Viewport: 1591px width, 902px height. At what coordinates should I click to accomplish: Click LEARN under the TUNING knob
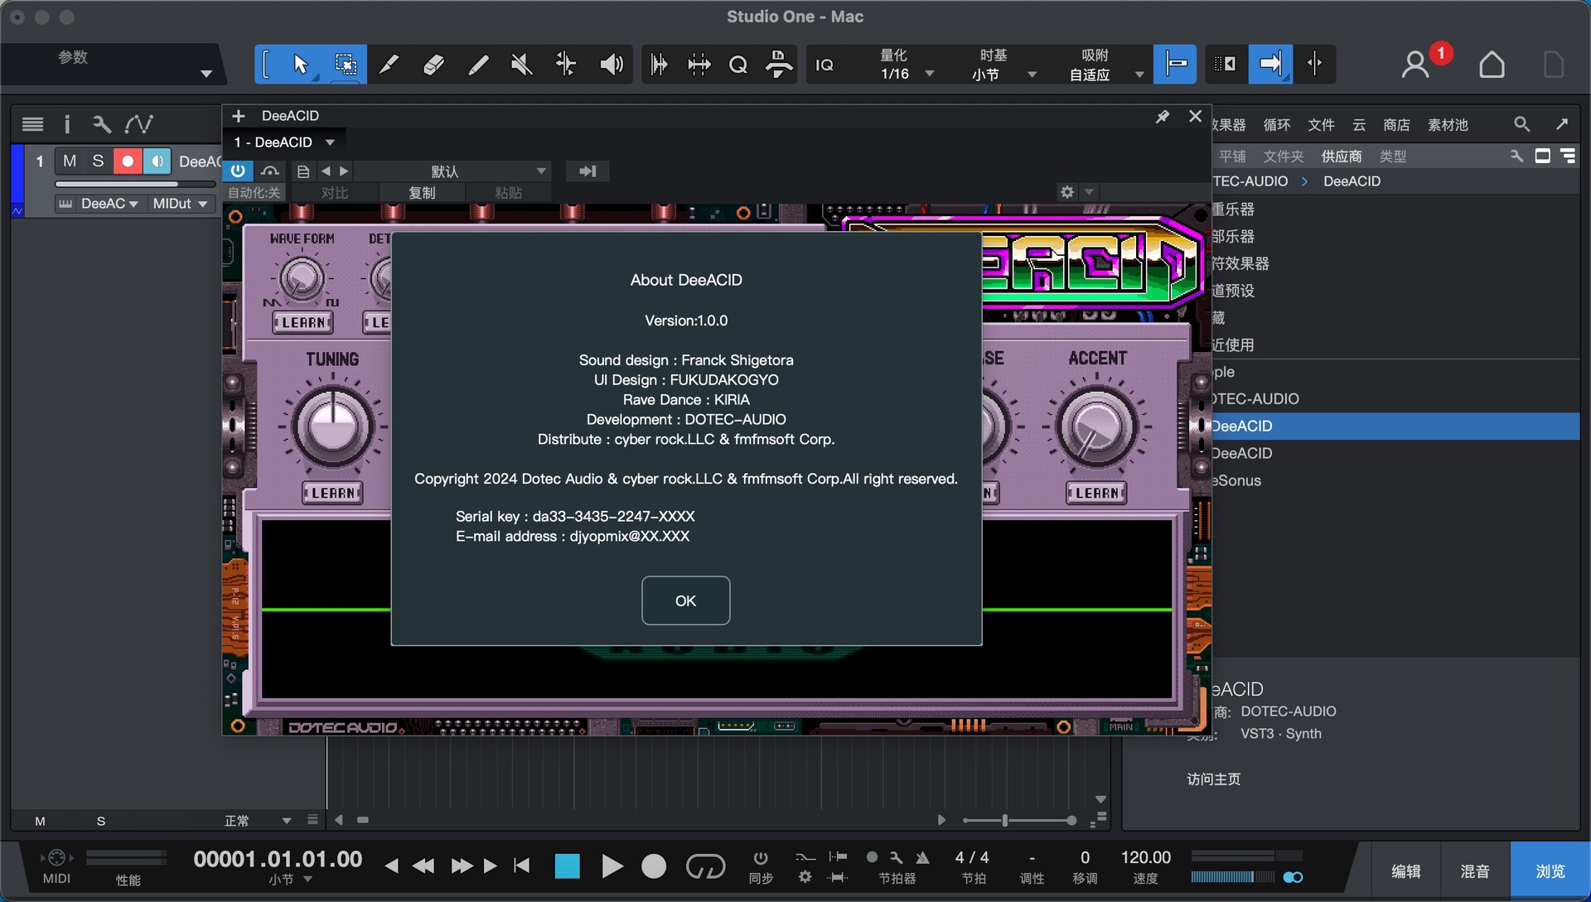point(333,493)
